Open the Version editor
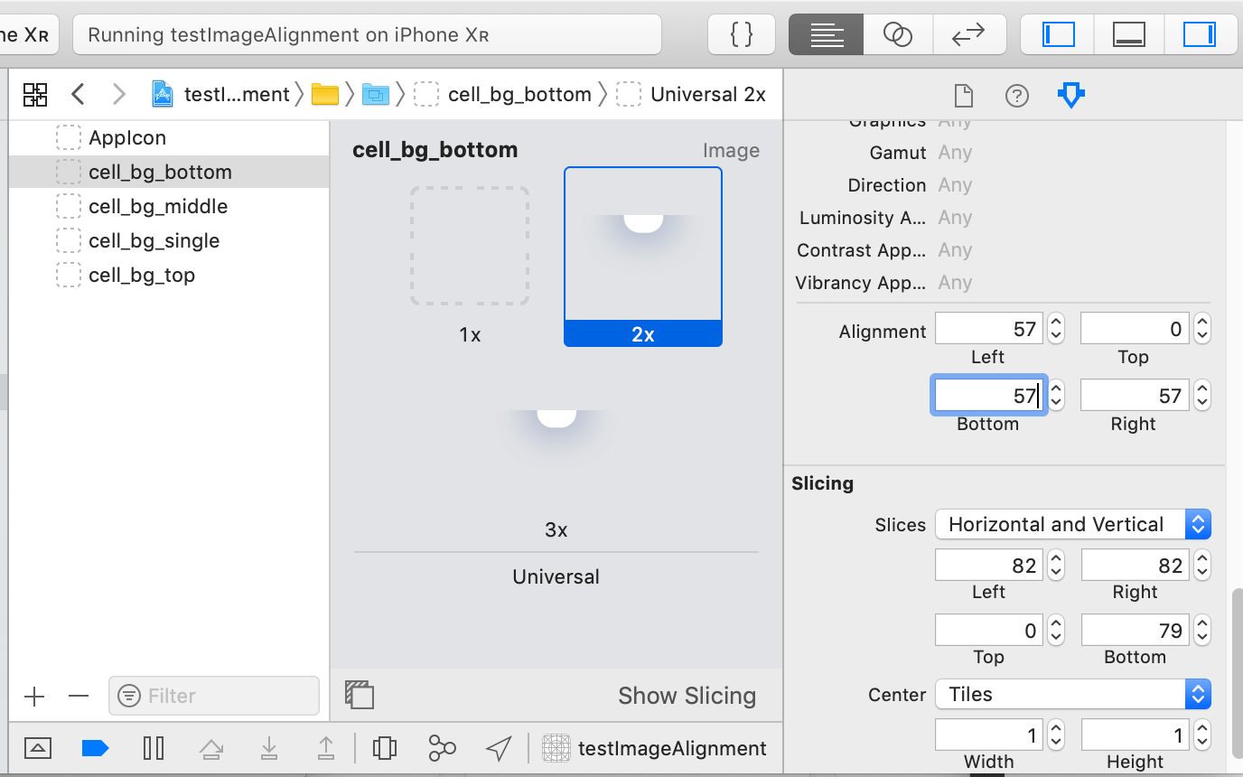Viewport: 1243px width, 777px height. coord(970,34)
